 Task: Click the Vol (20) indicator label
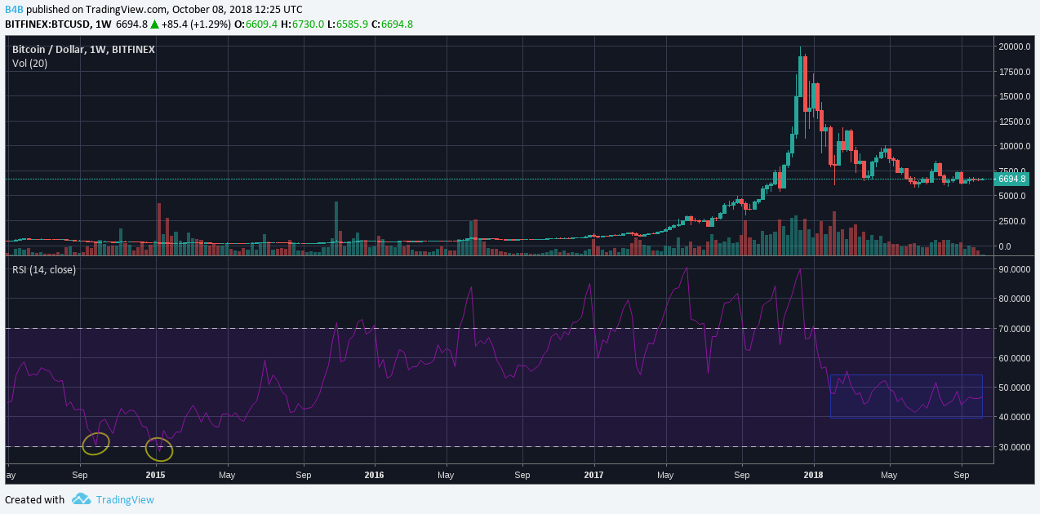(x=29, y=63)
